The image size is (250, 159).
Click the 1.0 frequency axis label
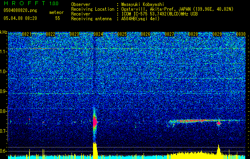point(4,72)
